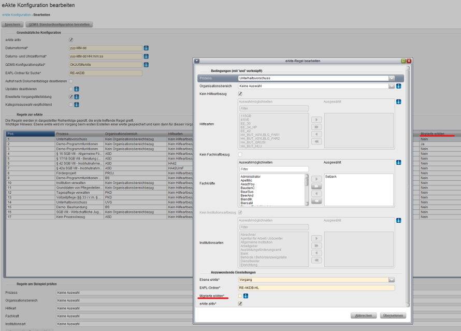Click the rule dialog vertical scrollbar
The height and width of the screenshot is (331, 461).
pos(408,186)
